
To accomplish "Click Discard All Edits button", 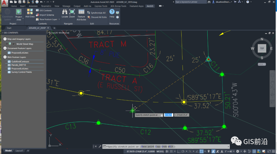I will pos(97,17).
